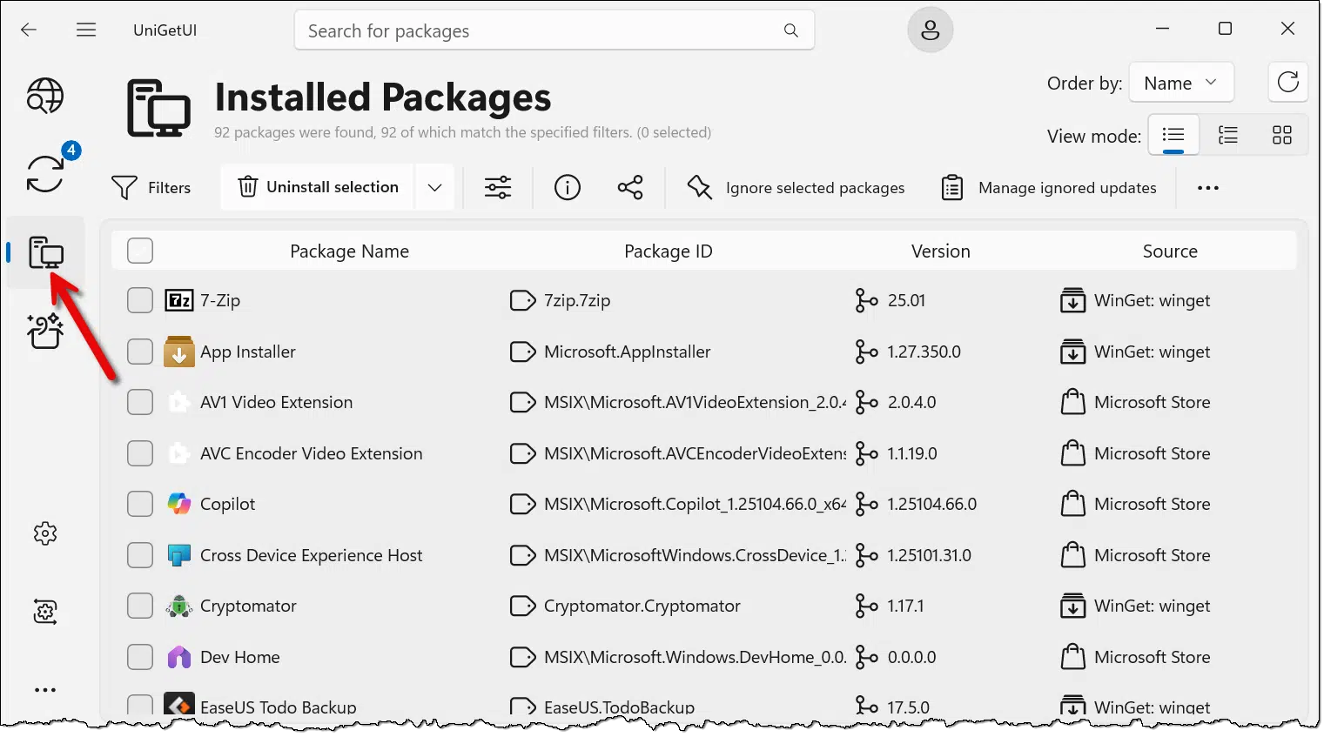The image size is (1324, 737).
Task: Click the Search for packages field
Action: pyautogui.click(x=540, y=30)
